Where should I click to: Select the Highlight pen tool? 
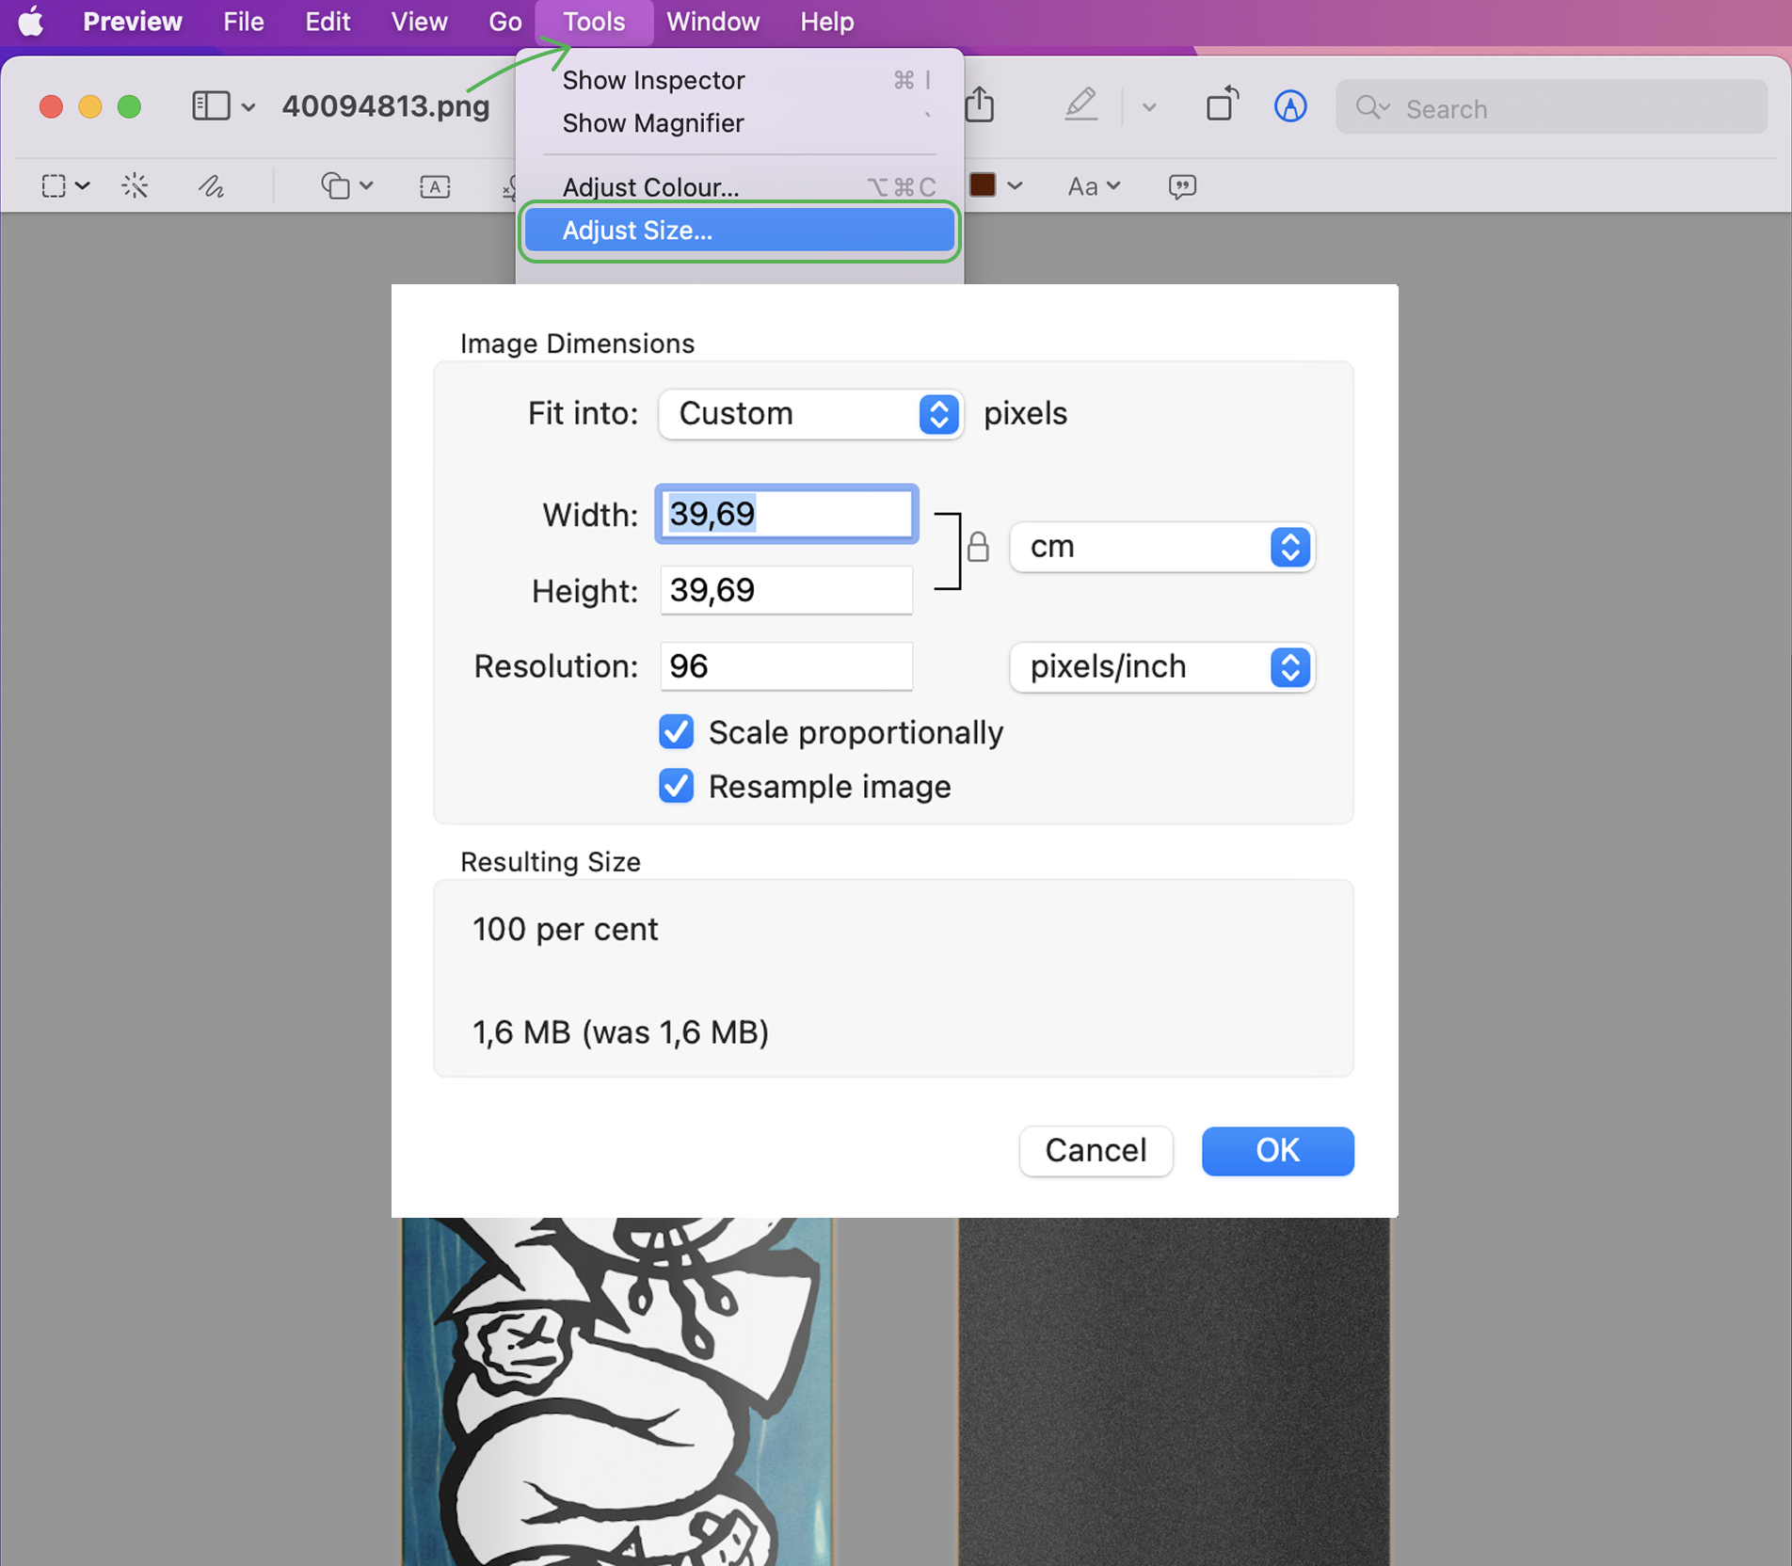pyautogui.click(x=1080, y=105)
